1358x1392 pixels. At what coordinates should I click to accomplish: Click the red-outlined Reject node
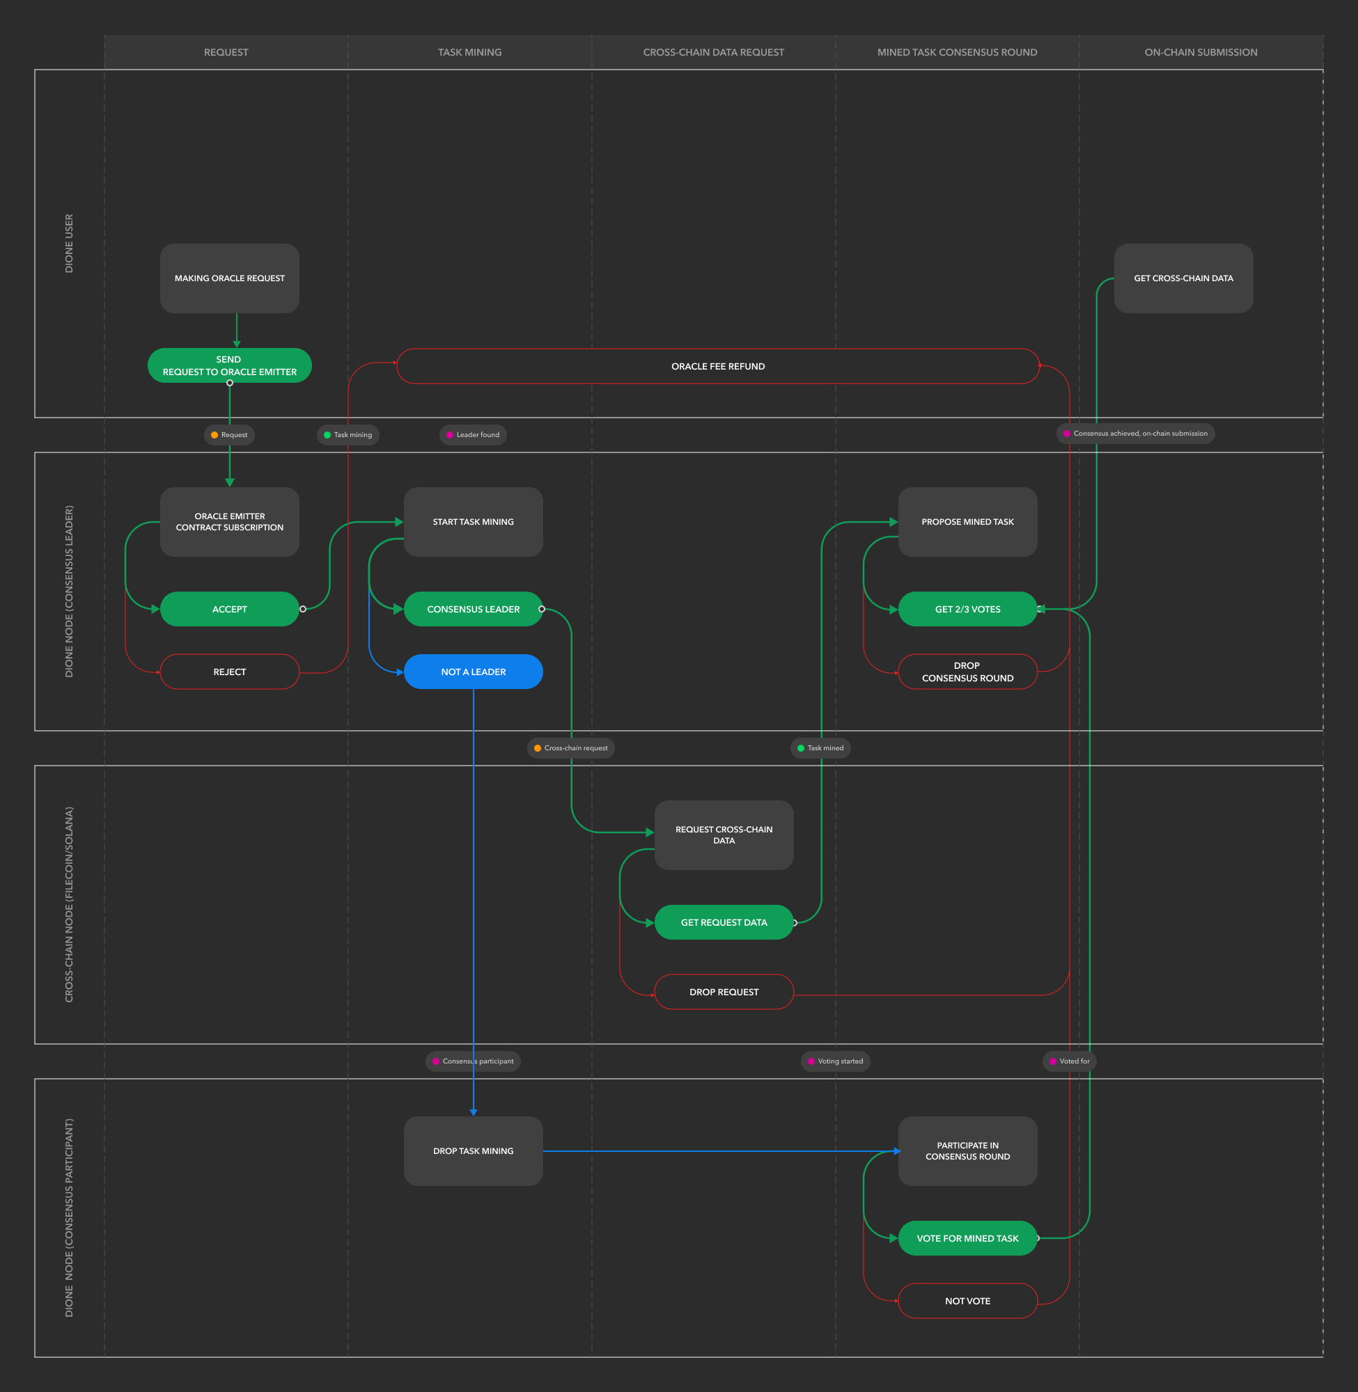tap(229, 672)
